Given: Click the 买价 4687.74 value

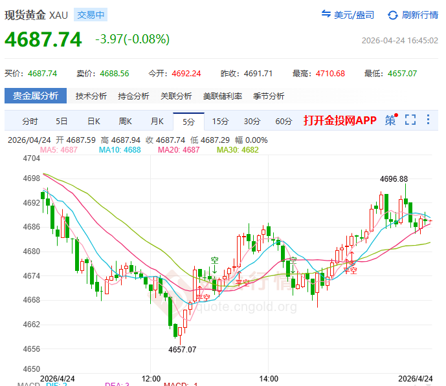Looking at the screenshot, I should (x=42, y=74).
